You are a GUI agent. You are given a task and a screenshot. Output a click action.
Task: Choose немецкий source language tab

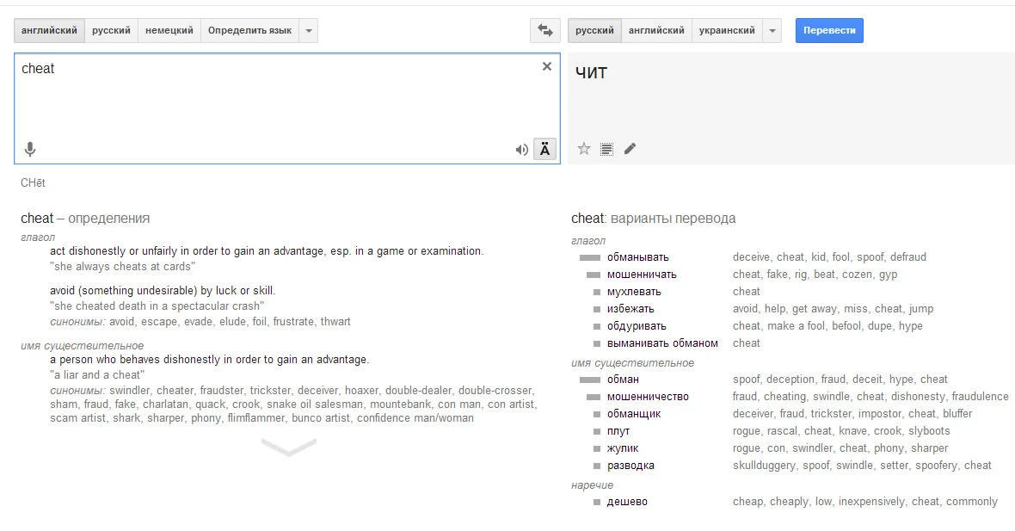(169, 31)
